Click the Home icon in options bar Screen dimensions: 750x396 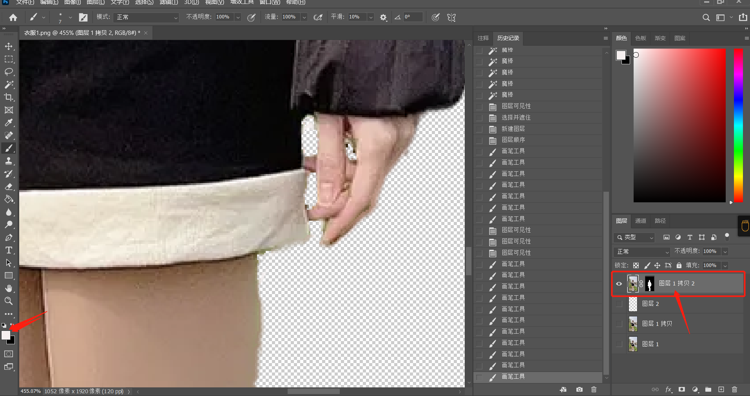coord(13,17)
